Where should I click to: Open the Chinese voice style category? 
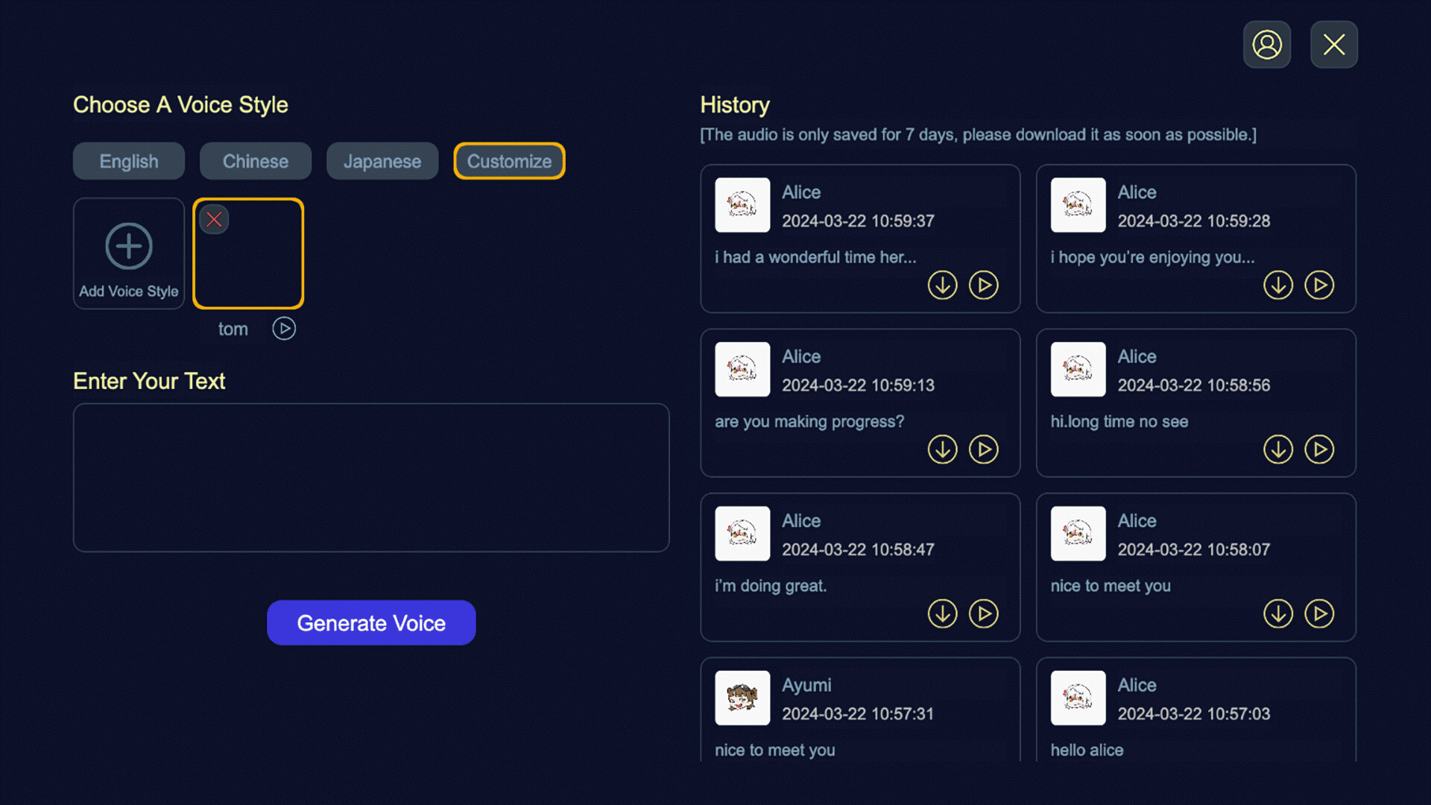tap(255, 160)
